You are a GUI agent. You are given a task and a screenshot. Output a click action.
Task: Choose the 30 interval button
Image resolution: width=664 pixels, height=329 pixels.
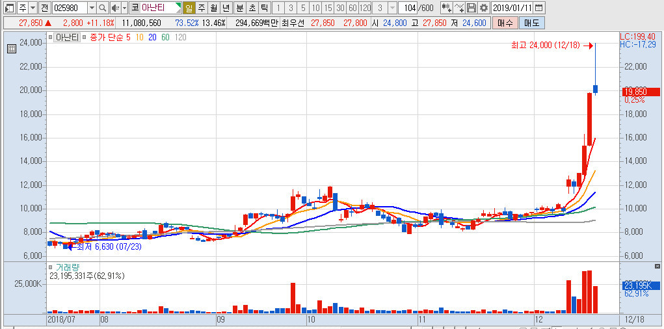pyautogui.click(x=340, y=8)
